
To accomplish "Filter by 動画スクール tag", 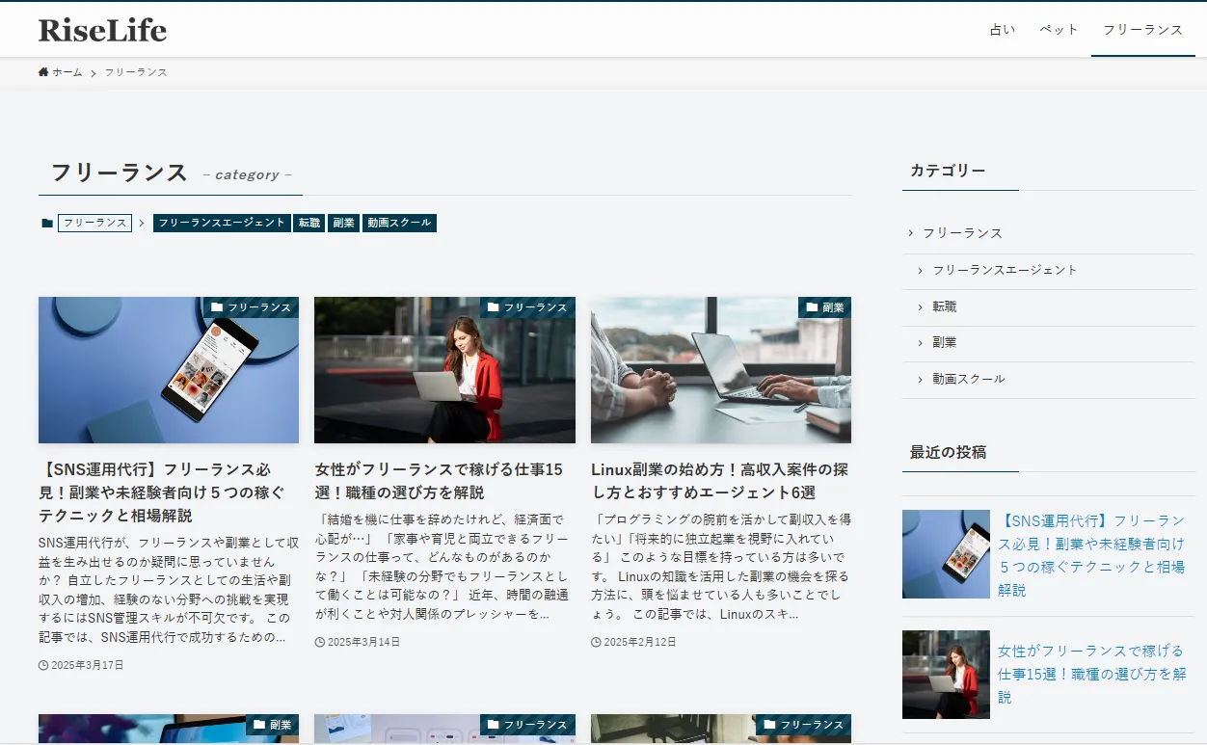I will [x=399, y=223].
